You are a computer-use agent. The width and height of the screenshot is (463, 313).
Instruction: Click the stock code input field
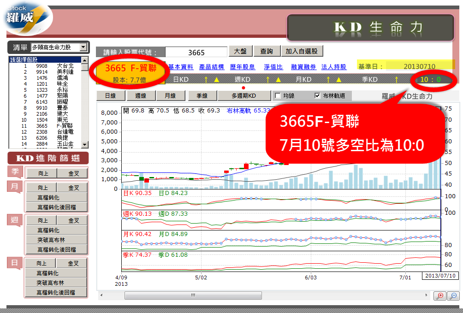pos(196,52)
